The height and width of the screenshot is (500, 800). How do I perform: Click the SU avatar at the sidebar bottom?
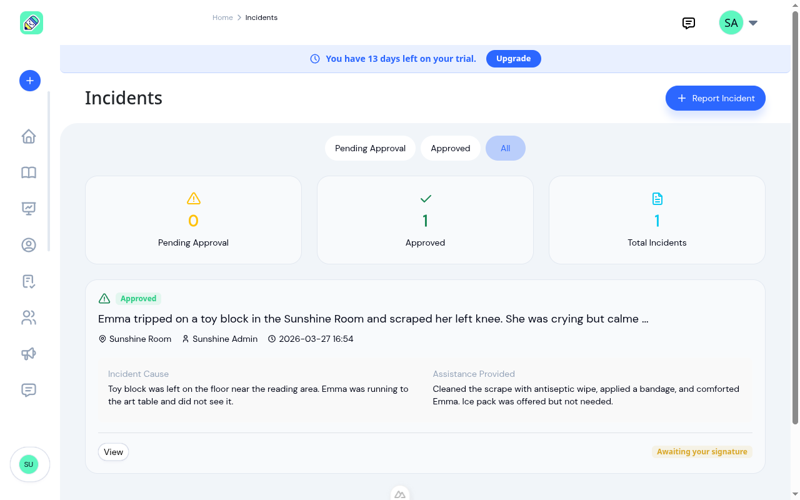pyautogui.click(x=29, y=464)
